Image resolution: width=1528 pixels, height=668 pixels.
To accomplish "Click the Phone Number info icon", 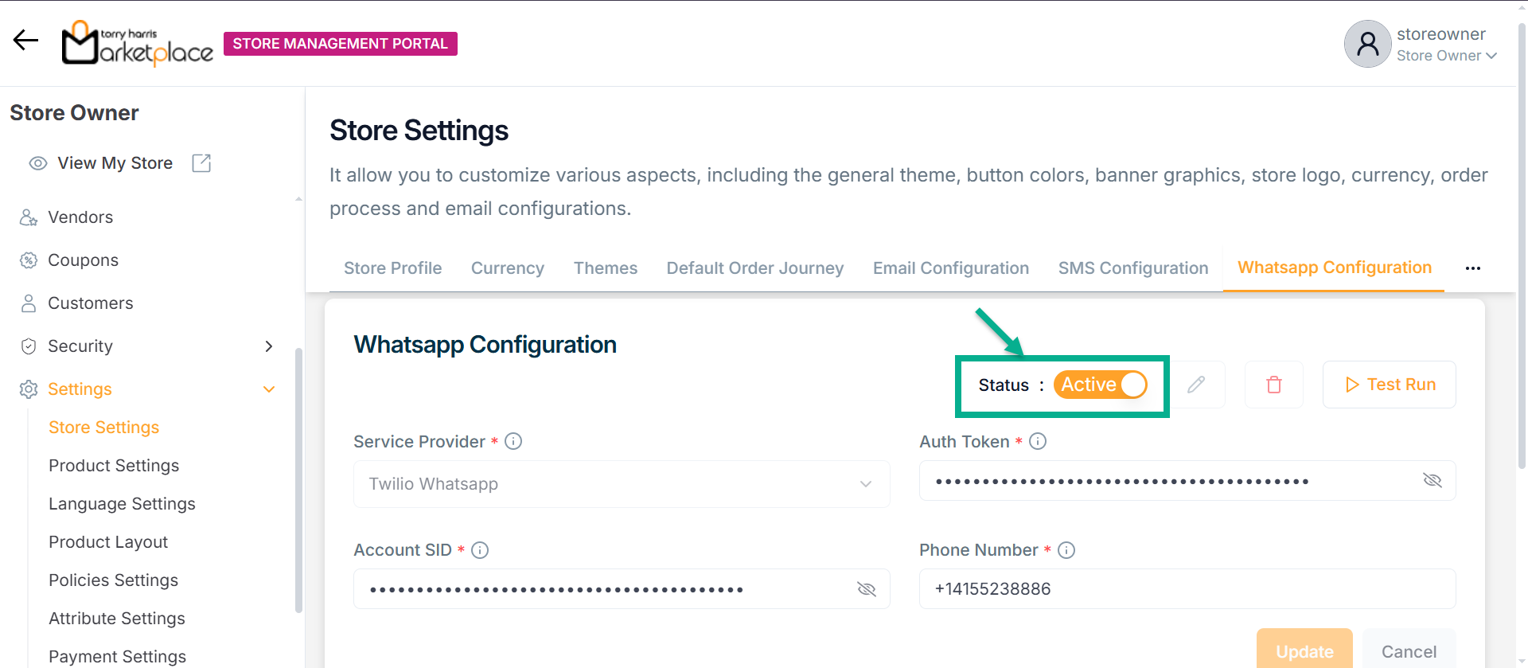I will pos(1066,550).
